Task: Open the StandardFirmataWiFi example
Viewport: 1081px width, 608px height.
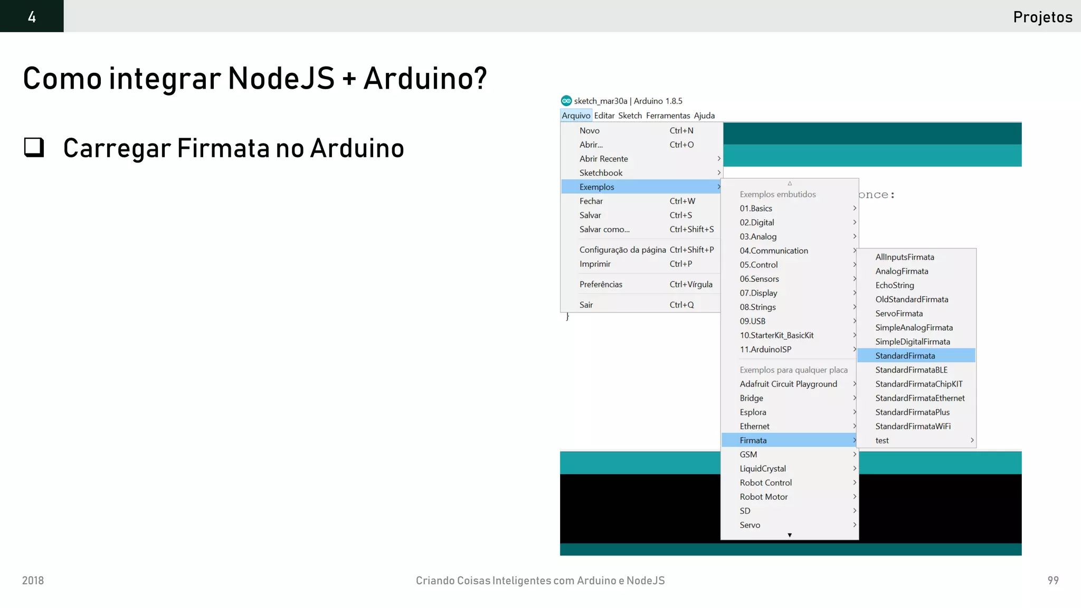Action: click(x=916, y=426)
